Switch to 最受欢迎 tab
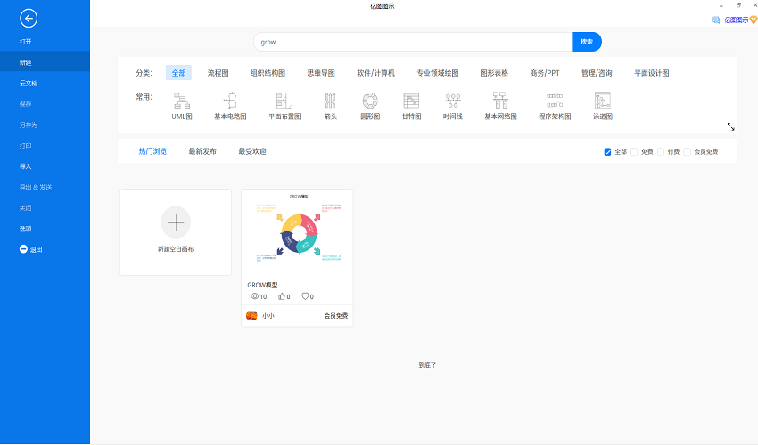 [252, 151]
